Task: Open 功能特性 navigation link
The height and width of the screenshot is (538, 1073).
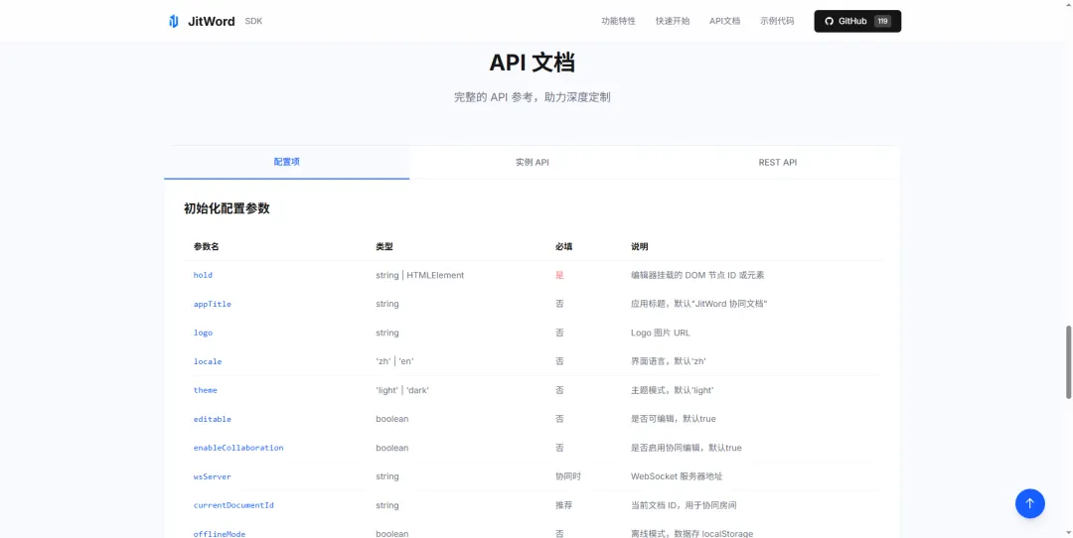Action: coord(619,21)
